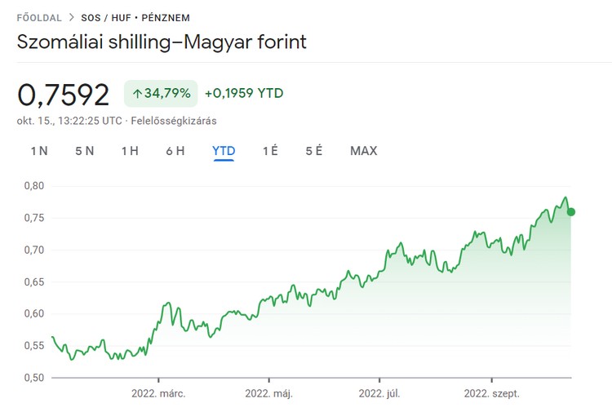Switch to the 5 É range tab

(x=314, y=151)
